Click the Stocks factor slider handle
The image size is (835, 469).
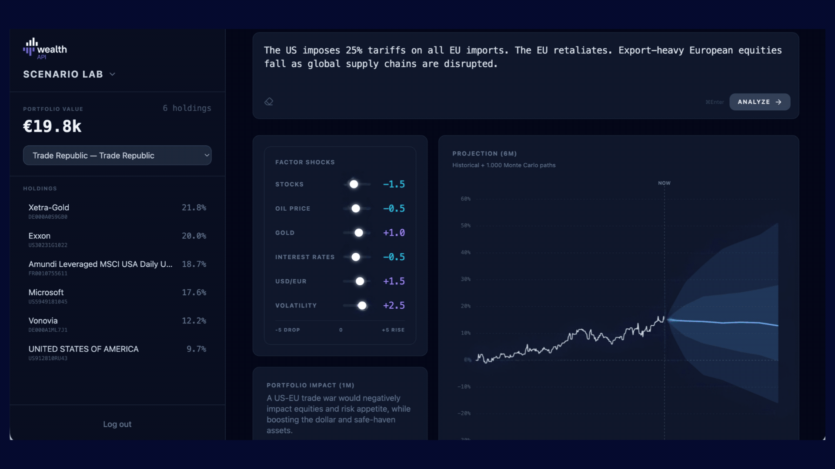(354, 185)
